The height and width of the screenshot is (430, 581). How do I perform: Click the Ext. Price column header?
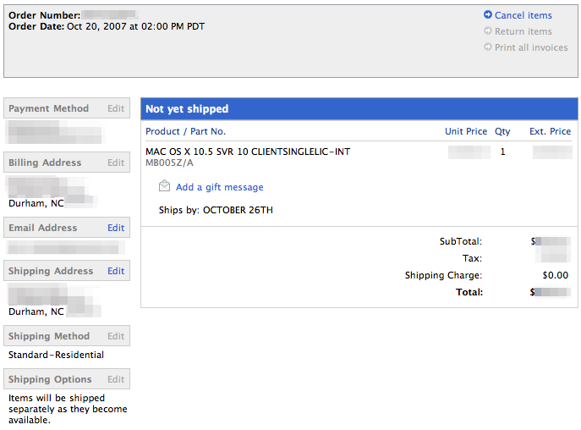coord(550,131)
